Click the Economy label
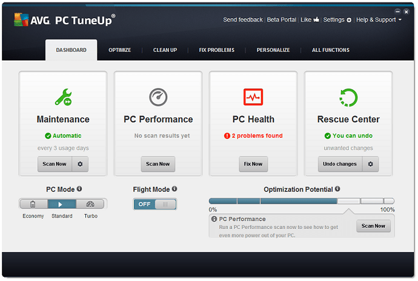418x281 pixels. click(x=33, y=216)
